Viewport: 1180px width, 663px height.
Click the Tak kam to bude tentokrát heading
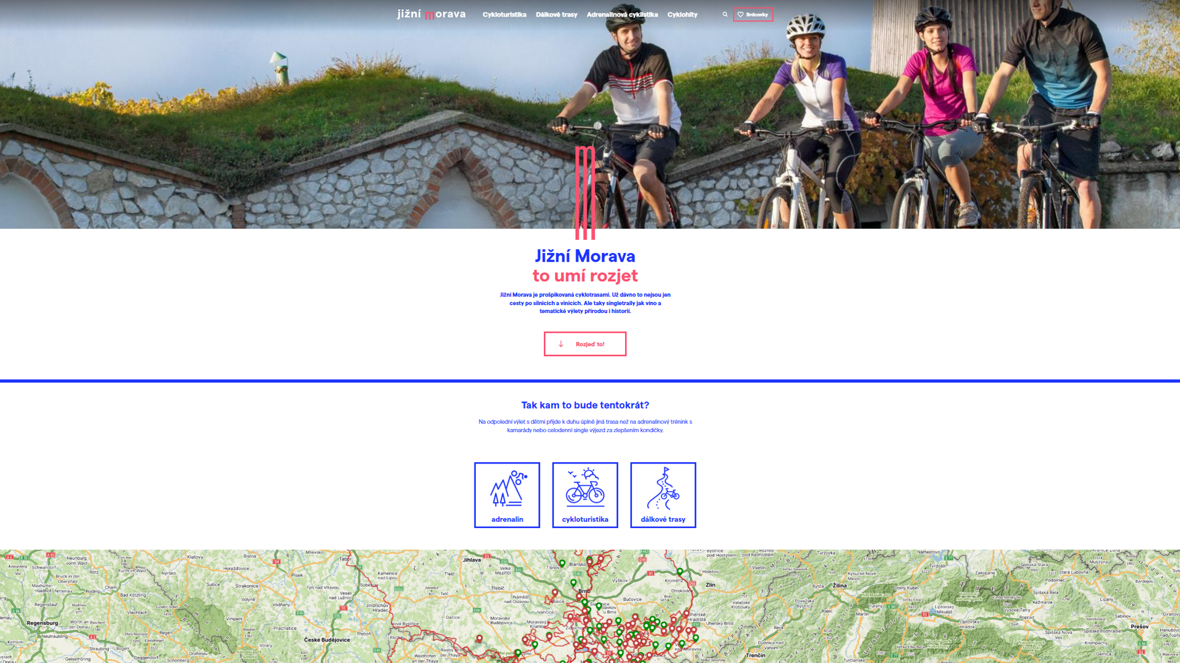point(585,405)
